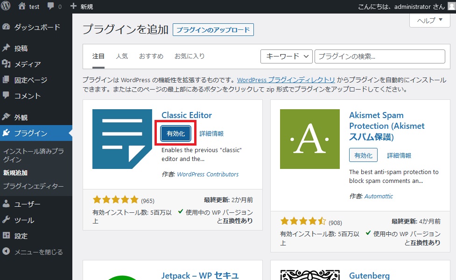Click the プラグインの検索 search field

point(380,56)
